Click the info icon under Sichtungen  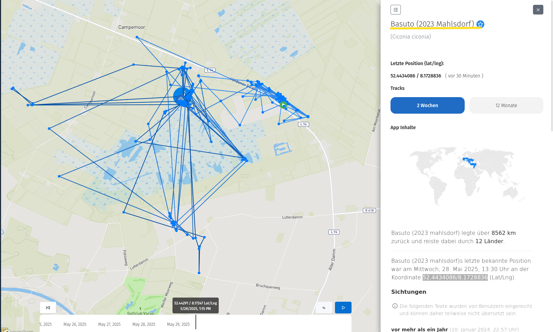click(x=395, y=306)
